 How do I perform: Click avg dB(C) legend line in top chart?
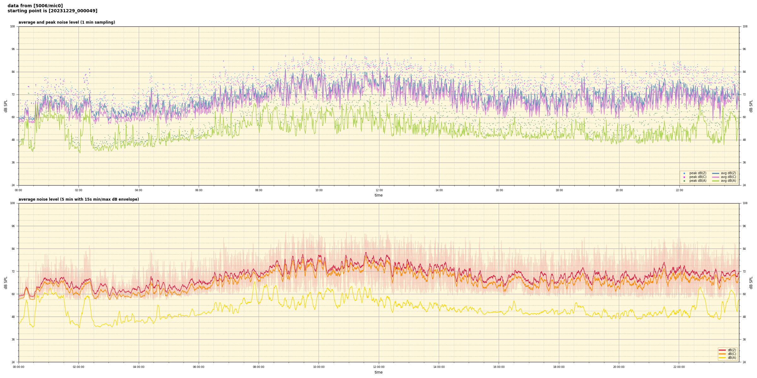click(x=716, y=177)
